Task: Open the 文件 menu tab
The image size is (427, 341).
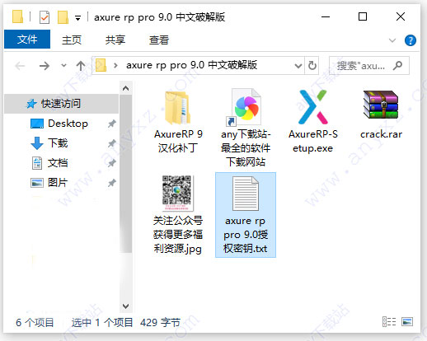Action: tap(27, 40)
